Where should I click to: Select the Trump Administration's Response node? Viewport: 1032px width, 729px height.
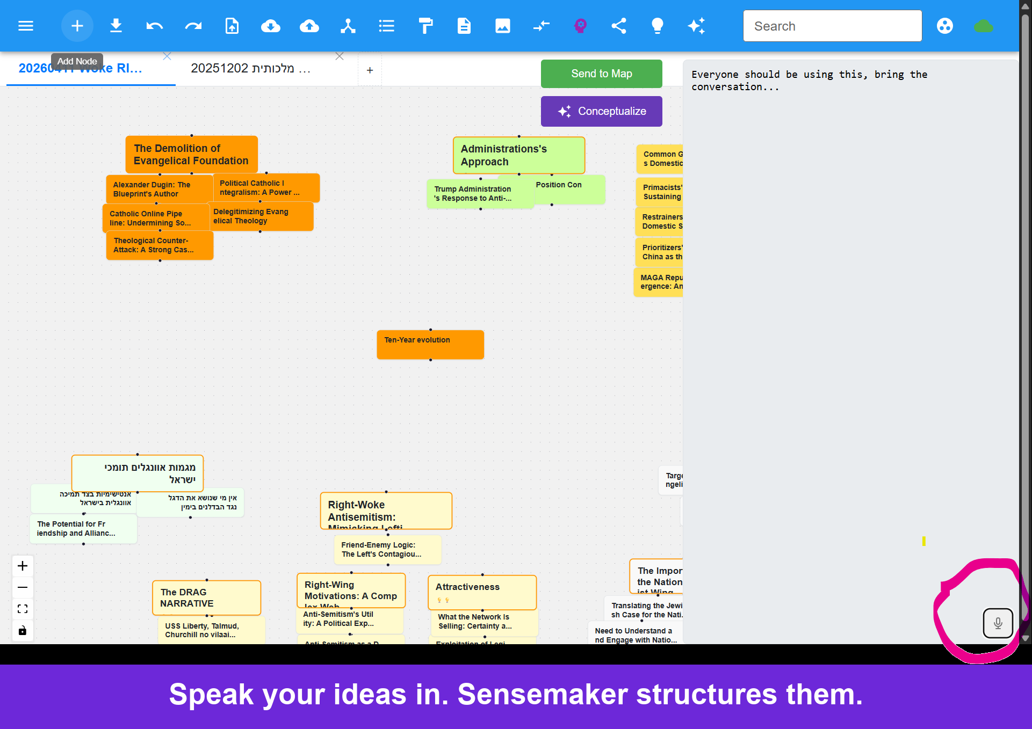tap(480, 194)
